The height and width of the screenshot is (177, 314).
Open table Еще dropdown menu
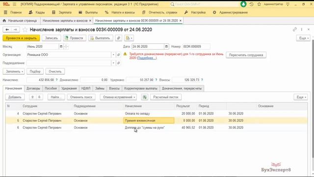(x=301, y=97)
